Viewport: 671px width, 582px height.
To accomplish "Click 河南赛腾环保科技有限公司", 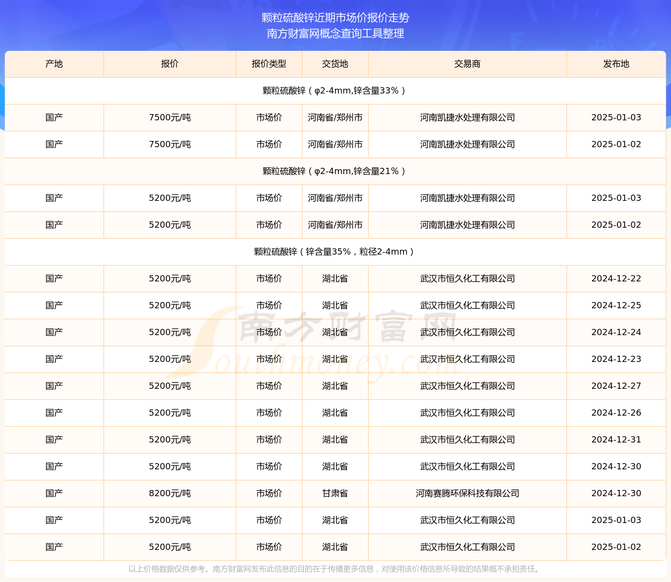I will (x=467, y=493).
